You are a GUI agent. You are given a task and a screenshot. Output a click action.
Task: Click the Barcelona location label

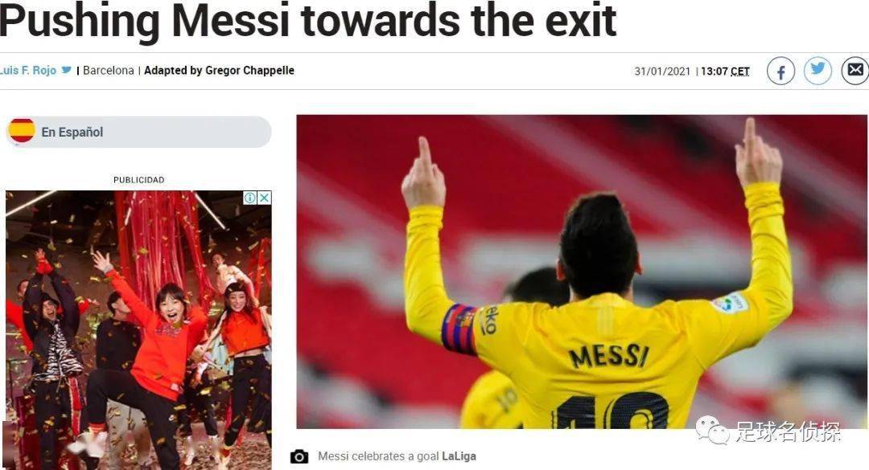(x=108, y=71)
